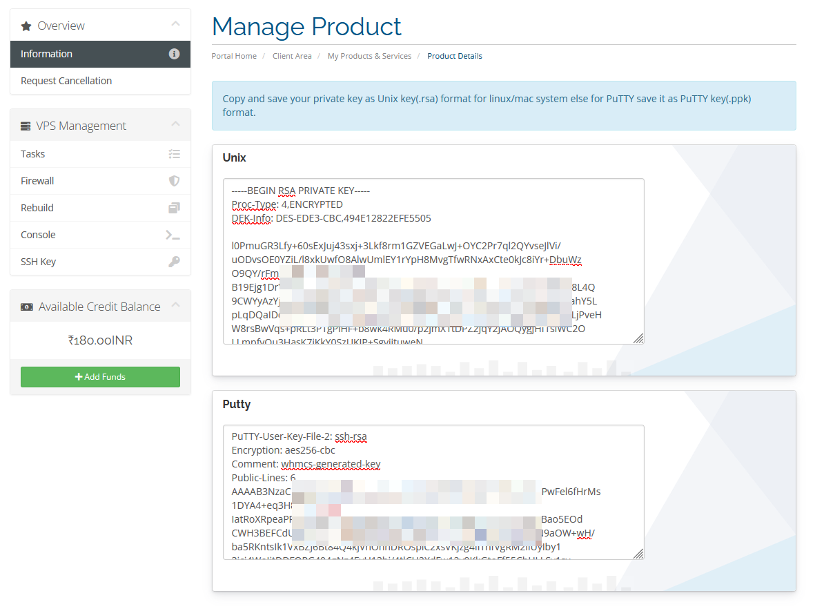Viewport: 824px width, 609px height.
Task: Collapse the VPS Management panel chevron
Action: (175, 124)
